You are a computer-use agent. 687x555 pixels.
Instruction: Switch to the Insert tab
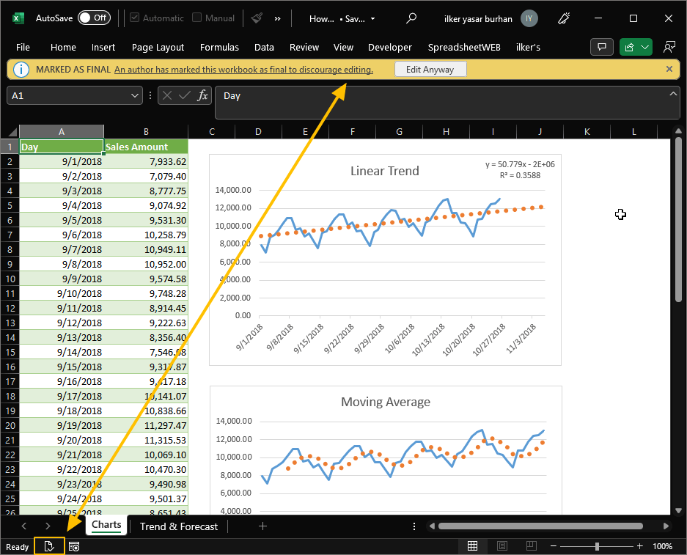click(103, 48)
